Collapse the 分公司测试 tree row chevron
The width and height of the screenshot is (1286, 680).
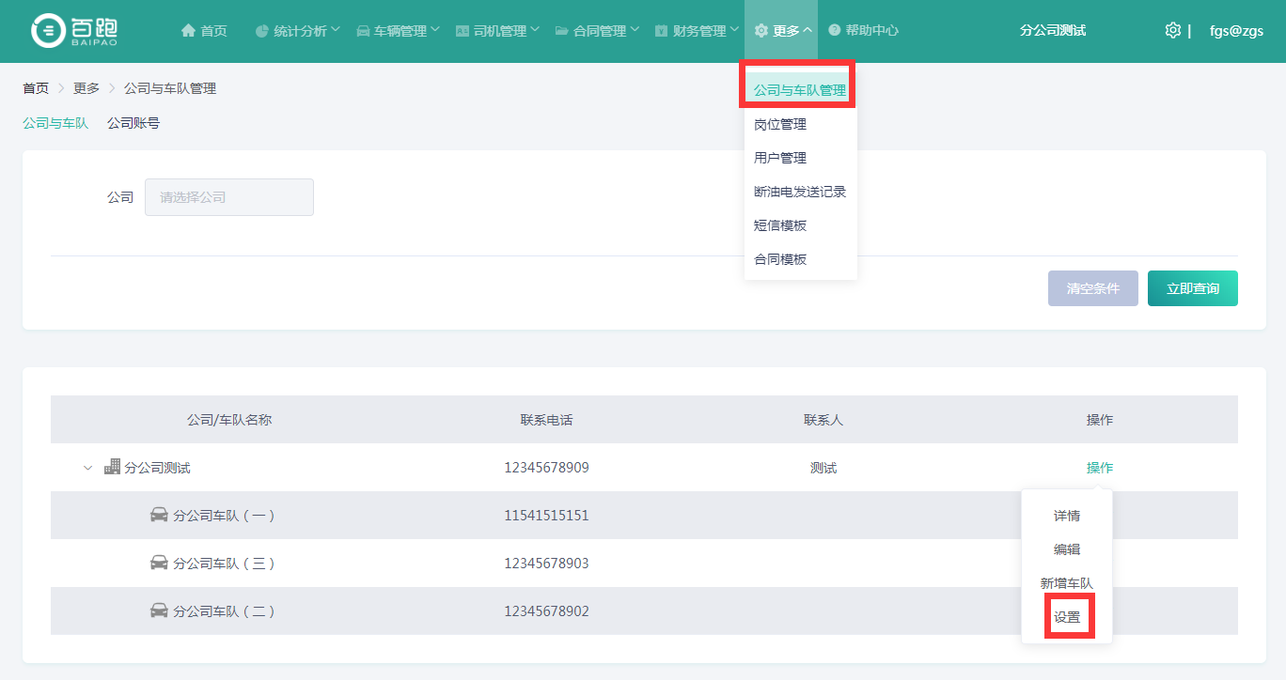87,468
